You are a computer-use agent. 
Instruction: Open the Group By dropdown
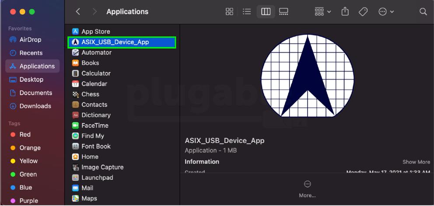pos(323,12)
